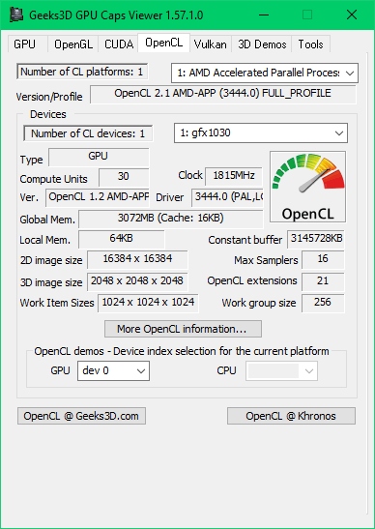Image resolution: width=375 pixels, height=529 pixels.
Task: Go to the Vulkan tab
Action: [210, 44]
